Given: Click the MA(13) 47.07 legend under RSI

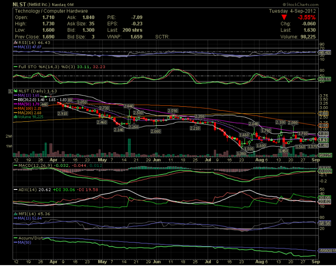Looking at the screenshot, I should (30, 47).
